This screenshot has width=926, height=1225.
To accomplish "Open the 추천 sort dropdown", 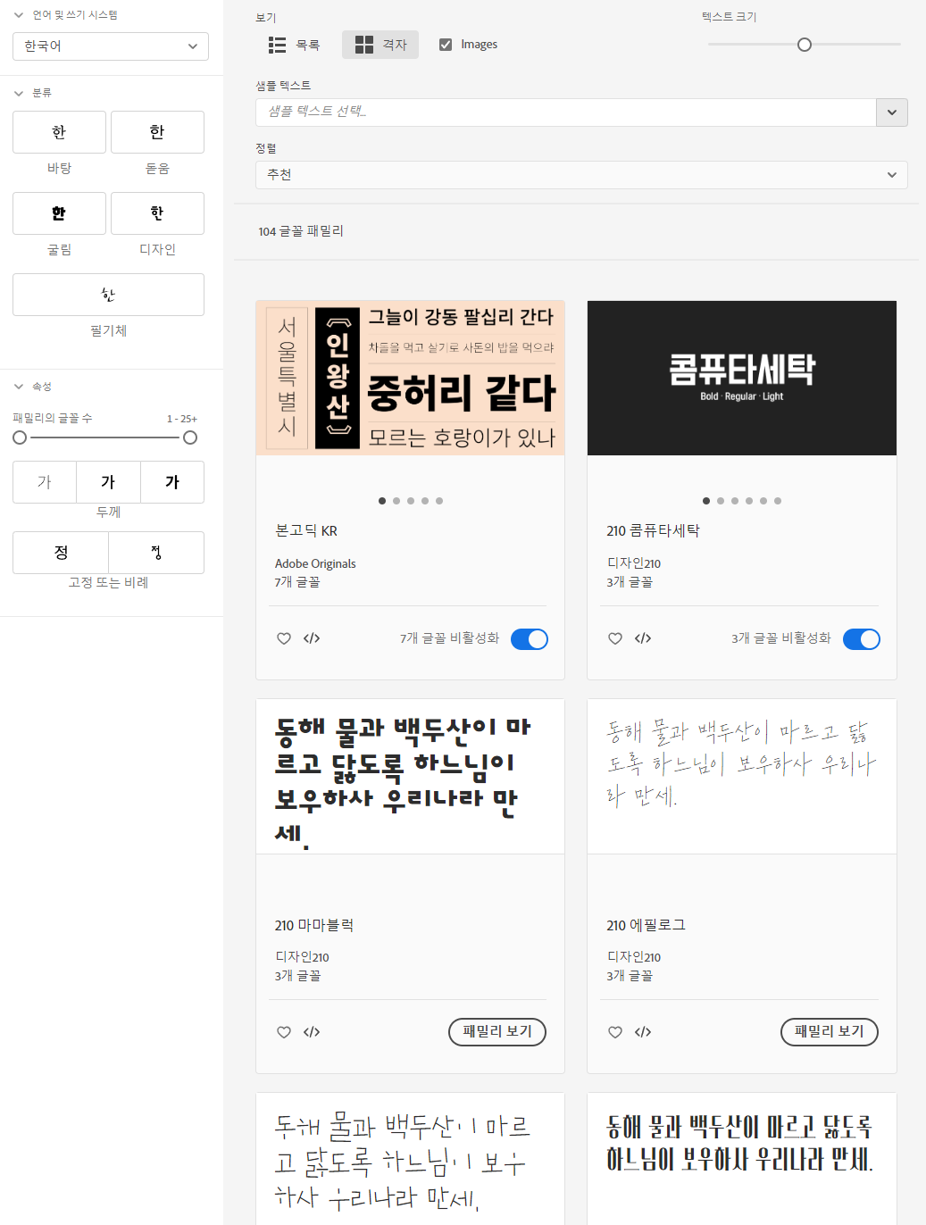I will [581, 175].
